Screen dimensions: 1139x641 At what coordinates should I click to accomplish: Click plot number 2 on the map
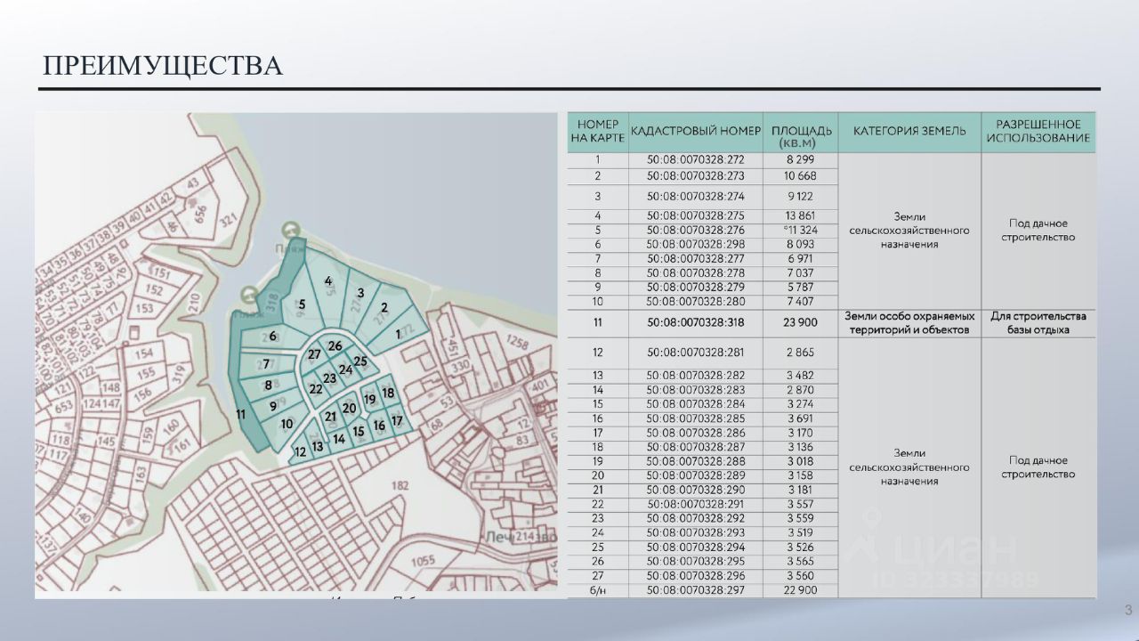[x=384, y=308]
